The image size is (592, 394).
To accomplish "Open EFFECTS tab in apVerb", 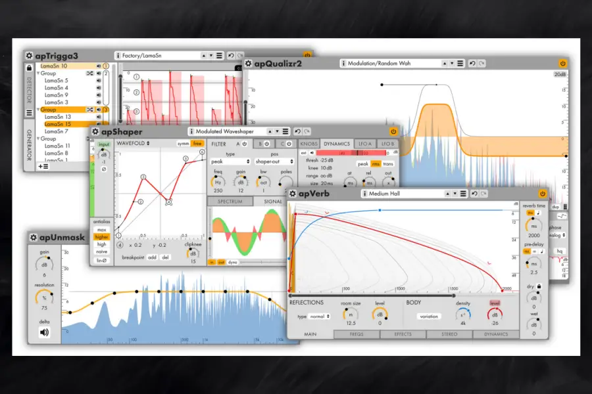I will point(403,334).
